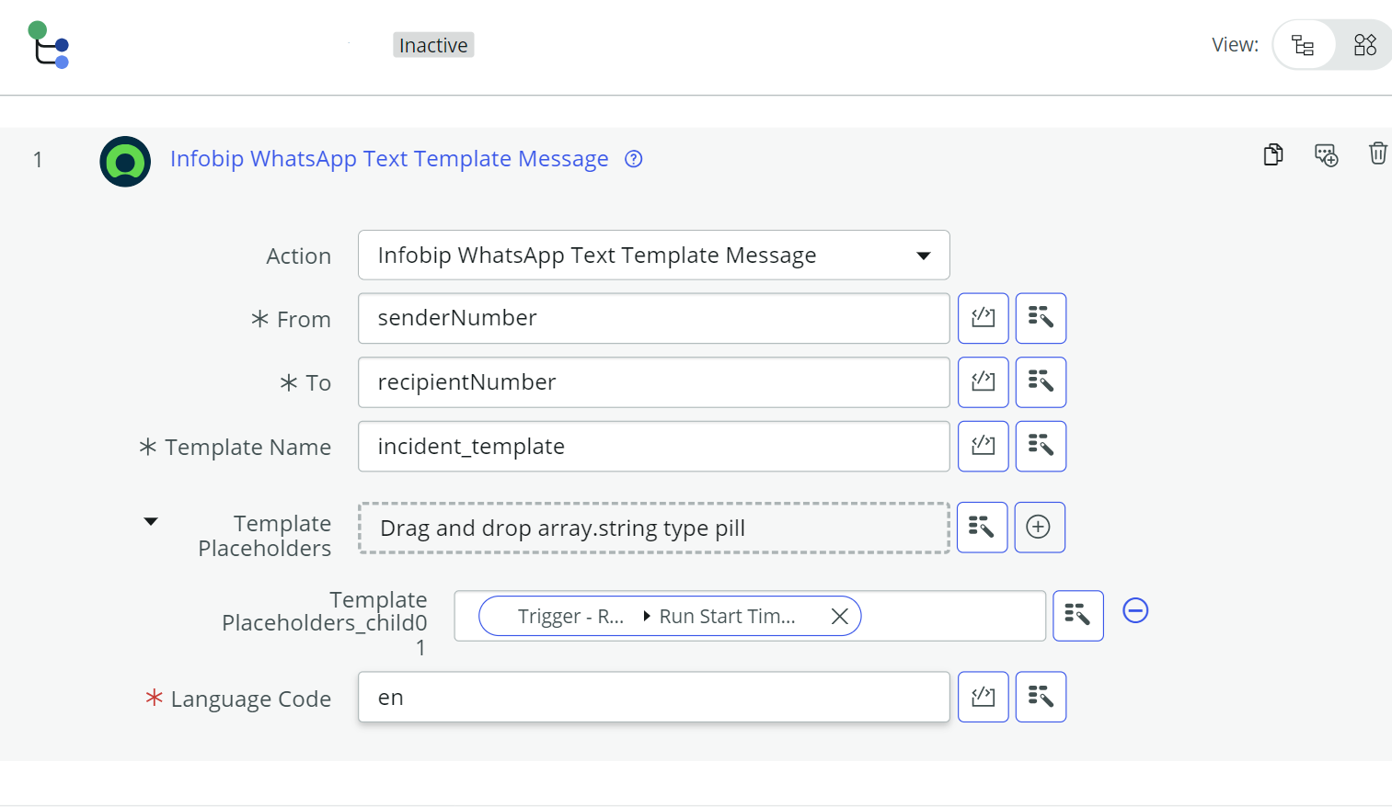Click step number 1
1392x807 pixels.
tap(38, 160)
